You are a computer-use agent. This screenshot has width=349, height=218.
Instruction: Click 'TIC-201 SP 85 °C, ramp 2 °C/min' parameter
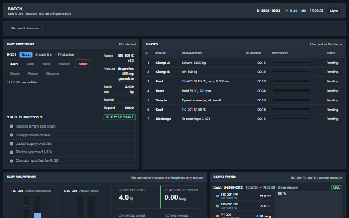205,81
